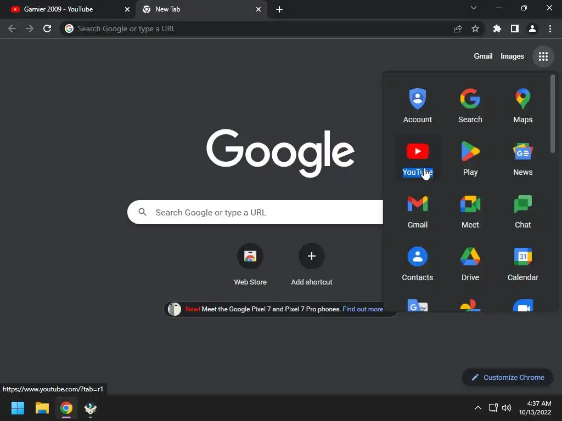Open the Extensions puzzle icon menu

point(497,29)
